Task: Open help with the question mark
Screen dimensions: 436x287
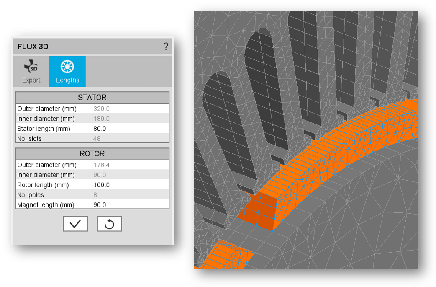Action: click(166, 47)
